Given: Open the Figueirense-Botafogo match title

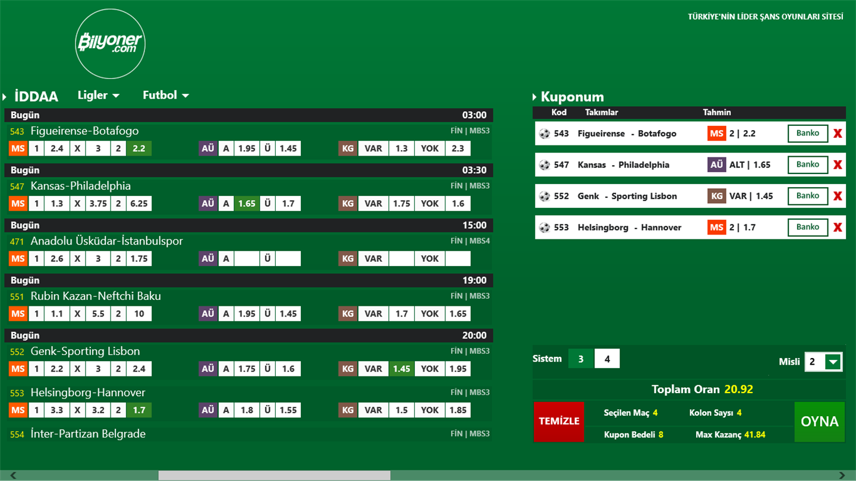Looking at the screenshot, I should tap(84, 131).
